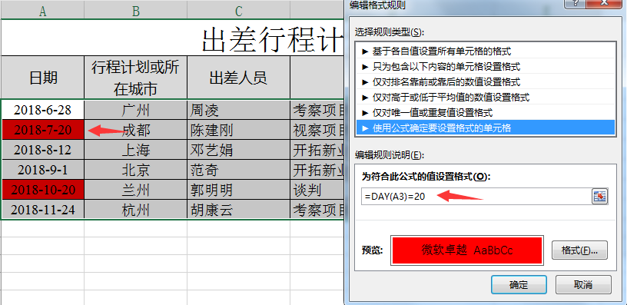Click person cell 范奇
Image resolution: width=627 pixels, height=305 pixels.
239,170
